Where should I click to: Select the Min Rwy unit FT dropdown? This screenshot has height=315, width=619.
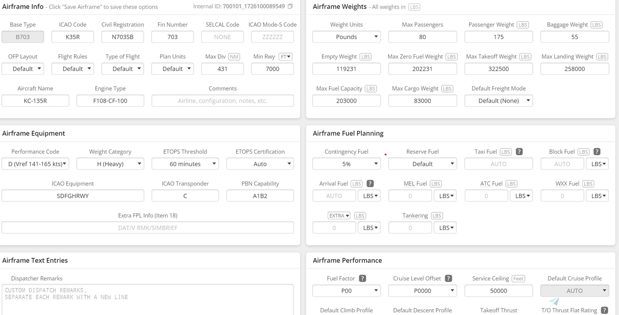coord(285,57)
